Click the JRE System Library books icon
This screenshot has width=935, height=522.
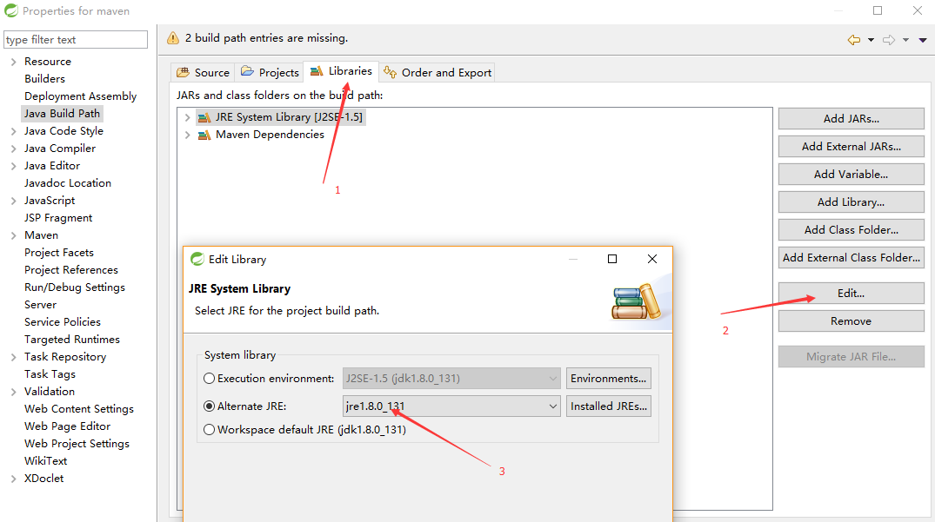[204, 118]
